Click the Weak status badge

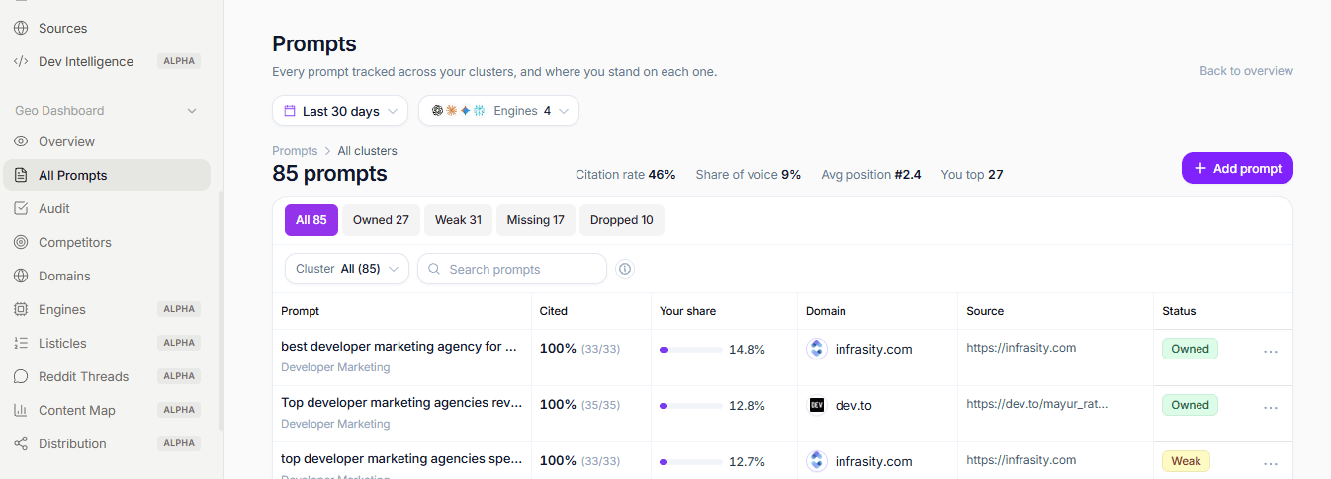[x=1186, y=461]
